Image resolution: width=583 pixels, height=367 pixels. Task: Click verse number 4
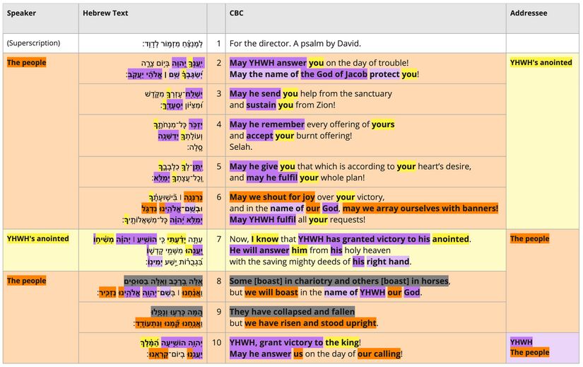point(218,125)
